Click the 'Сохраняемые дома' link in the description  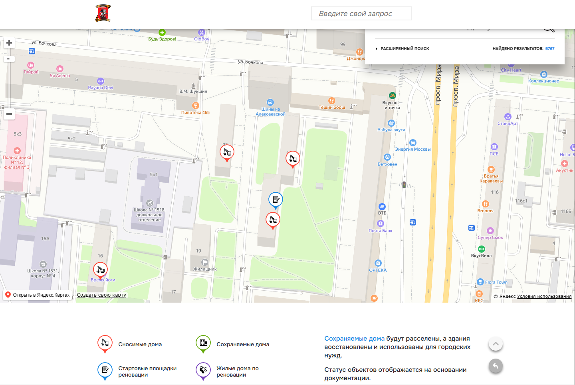(354, 339)
